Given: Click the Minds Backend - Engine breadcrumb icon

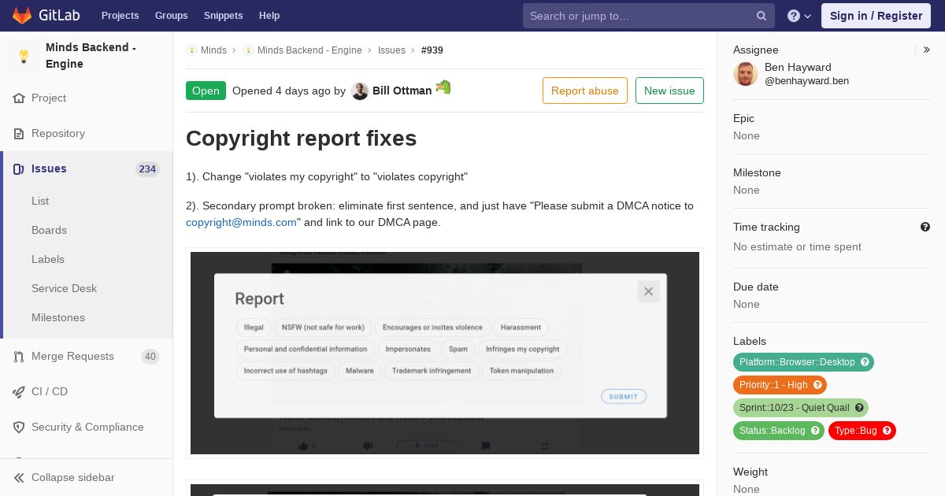Looking at the screenshot, I should pos(248,50).
